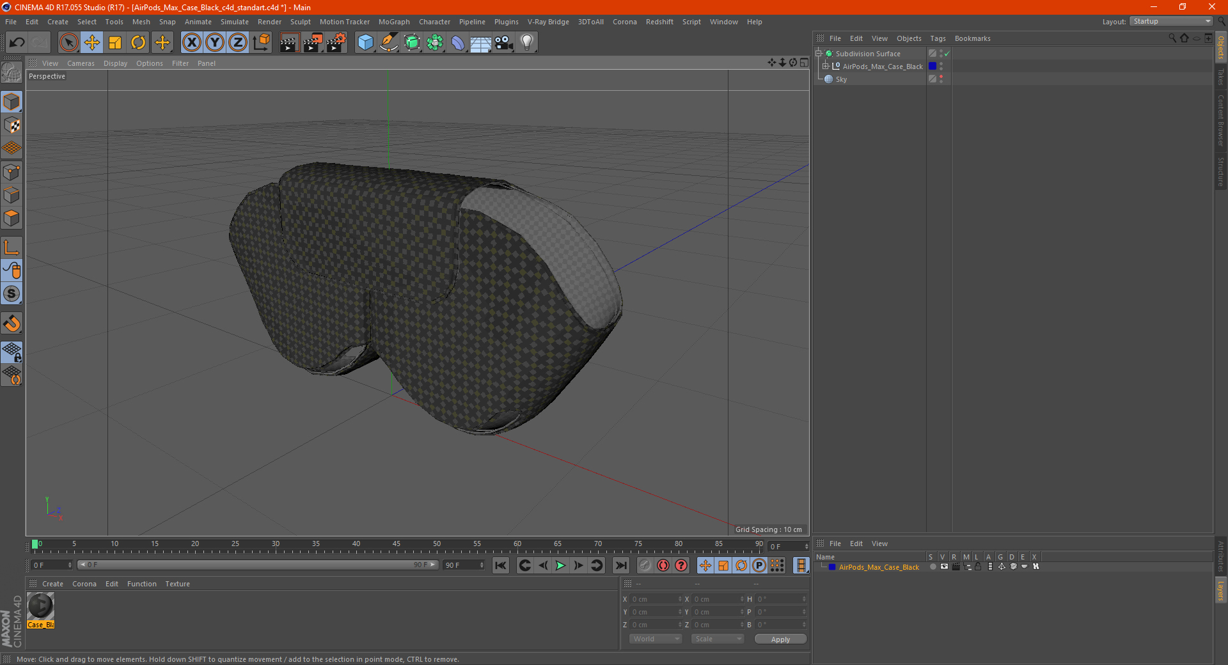Screen dimensions: 1228x665
Task: Open Object Manager Tags menu
Action: click(938, 38)
